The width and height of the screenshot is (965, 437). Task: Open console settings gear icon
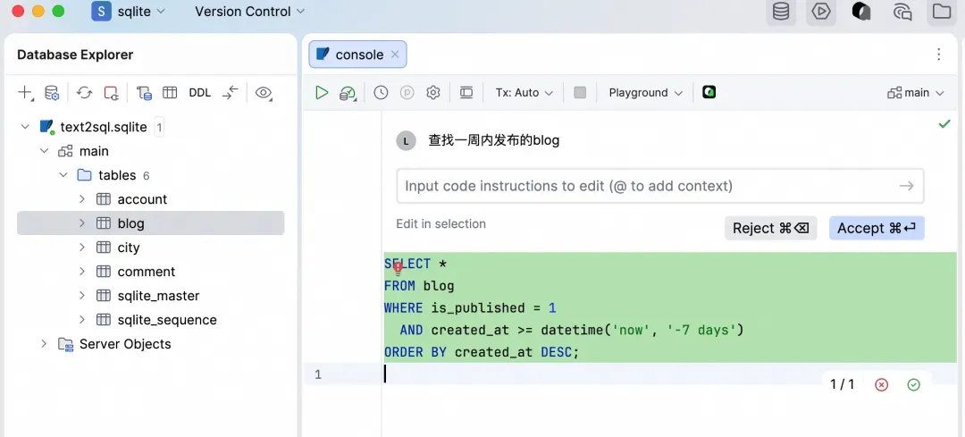pyautogui.click(x=433, y=93)
